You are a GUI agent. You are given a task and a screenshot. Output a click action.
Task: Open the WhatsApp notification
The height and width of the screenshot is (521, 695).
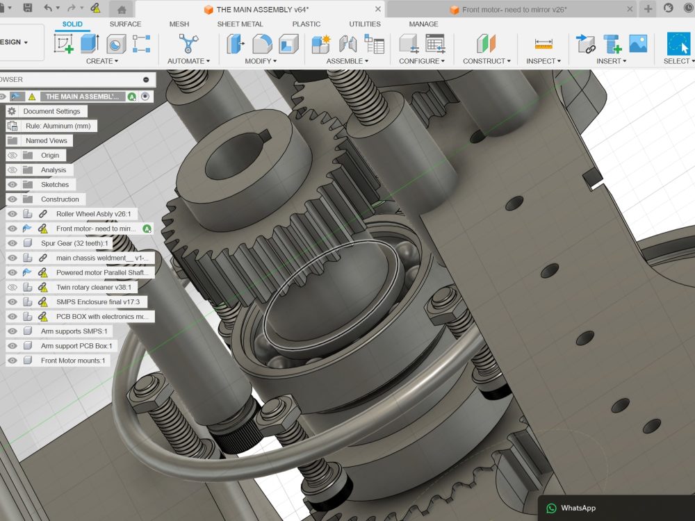click(x=616, y=508)
